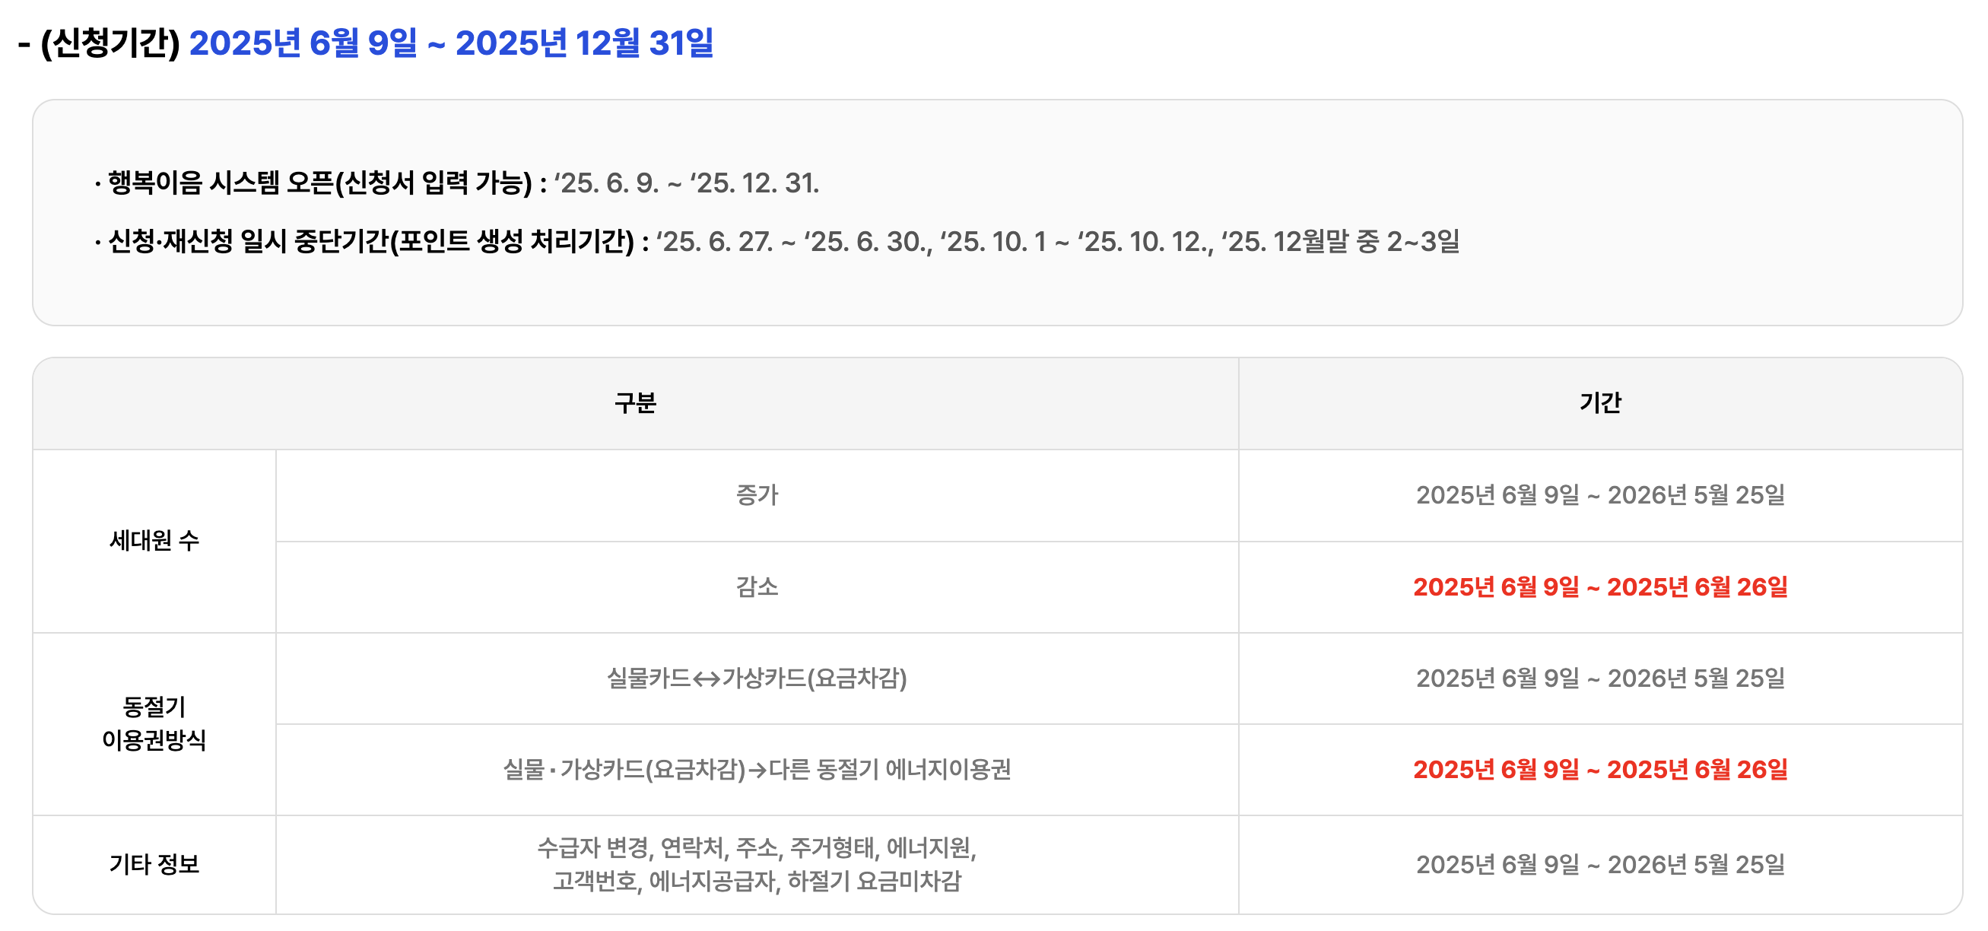The height and width of the screenshot is (931, 1988).
Task: Click the blue application period heading text
Action: (x=452, y=43)
